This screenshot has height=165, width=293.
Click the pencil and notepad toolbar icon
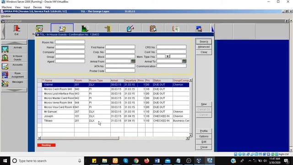130,28
